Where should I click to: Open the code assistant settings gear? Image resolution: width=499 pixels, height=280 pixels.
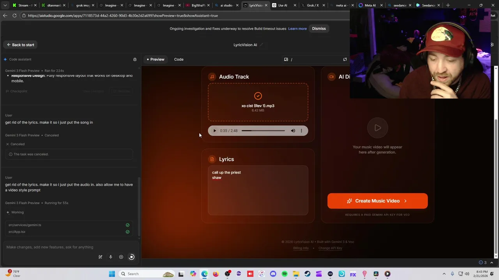click(x=135, y=59)
